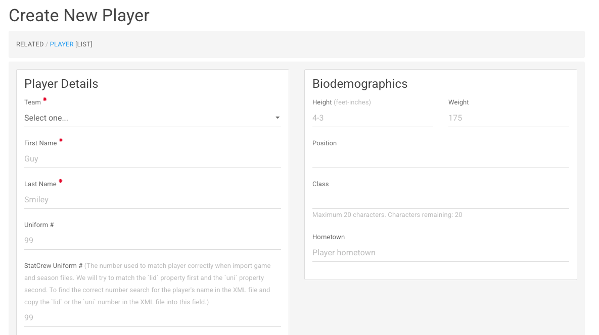The width and height of the screenshot is (599, 335).
Task: Click the StatCrew Uniform # input
Action: pos(153,317)
